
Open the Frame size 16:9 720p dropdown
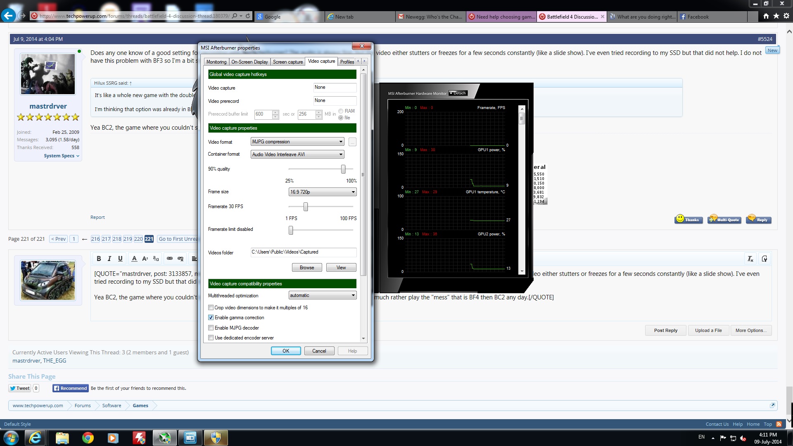[x=323, y=192]
